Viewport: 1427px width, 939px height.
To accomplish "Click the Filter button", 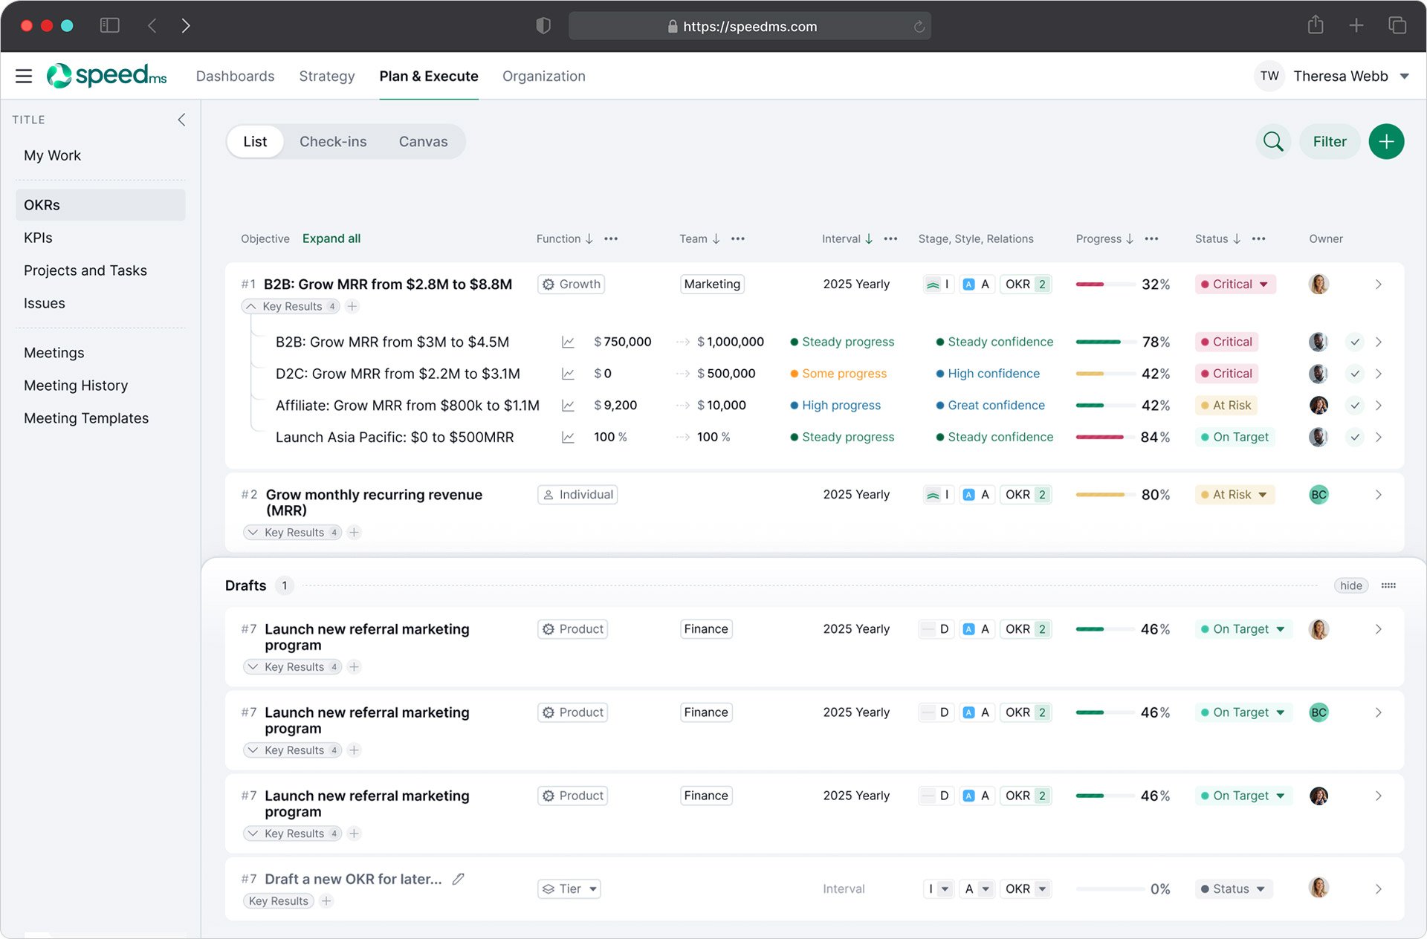I will [x=1329, y=141].
